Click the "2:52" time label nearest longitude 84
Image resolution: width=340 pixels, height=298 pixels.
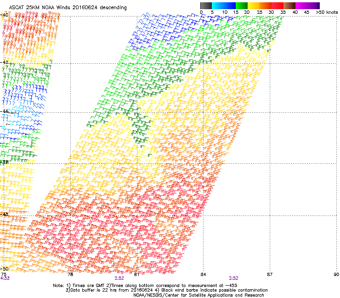(x=233, y=278)
